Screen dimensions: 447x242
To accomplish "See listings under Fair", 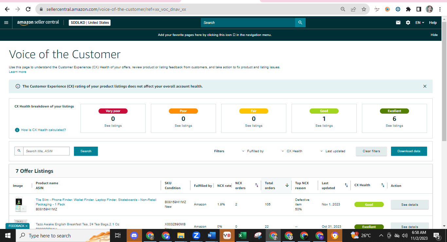I will click(254, 126).
